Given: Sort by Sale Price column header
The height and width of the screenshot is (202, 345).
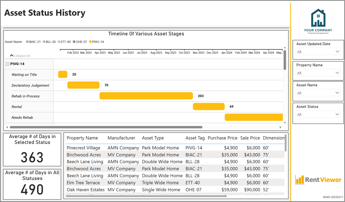Looking at the screenshot, I should (250, 138).
